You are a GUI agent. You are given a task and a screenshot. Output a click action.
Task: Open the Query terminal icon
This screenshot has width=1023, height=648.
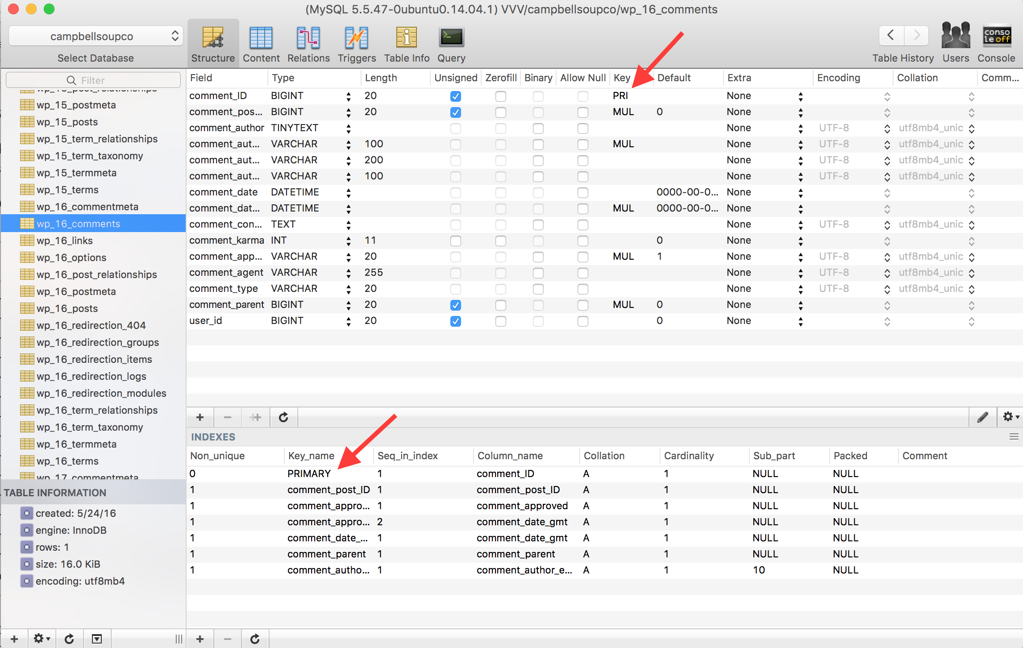click(451, 38)
